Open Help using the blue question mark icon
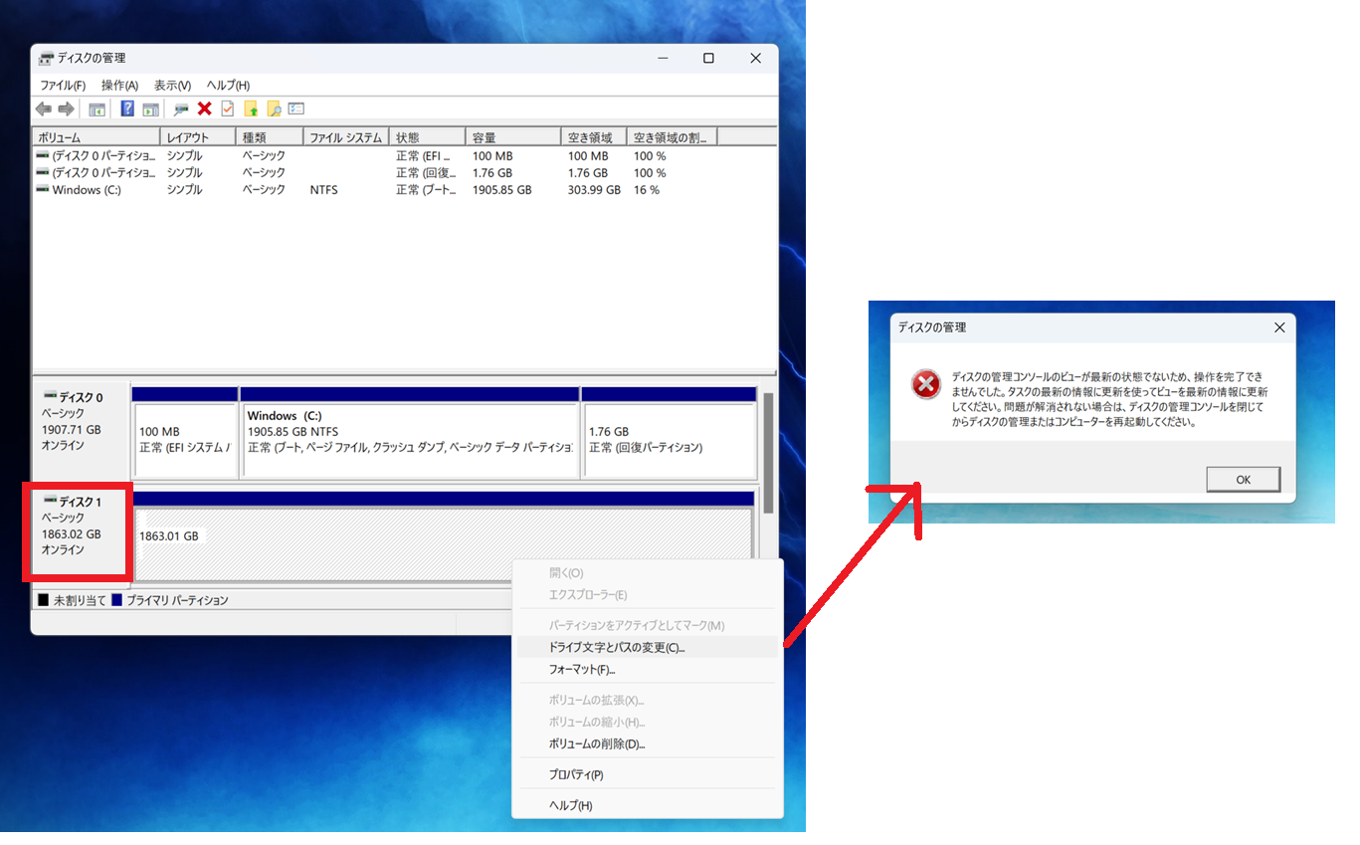Viewport: 1360px width, 845px height. (127, 107)
